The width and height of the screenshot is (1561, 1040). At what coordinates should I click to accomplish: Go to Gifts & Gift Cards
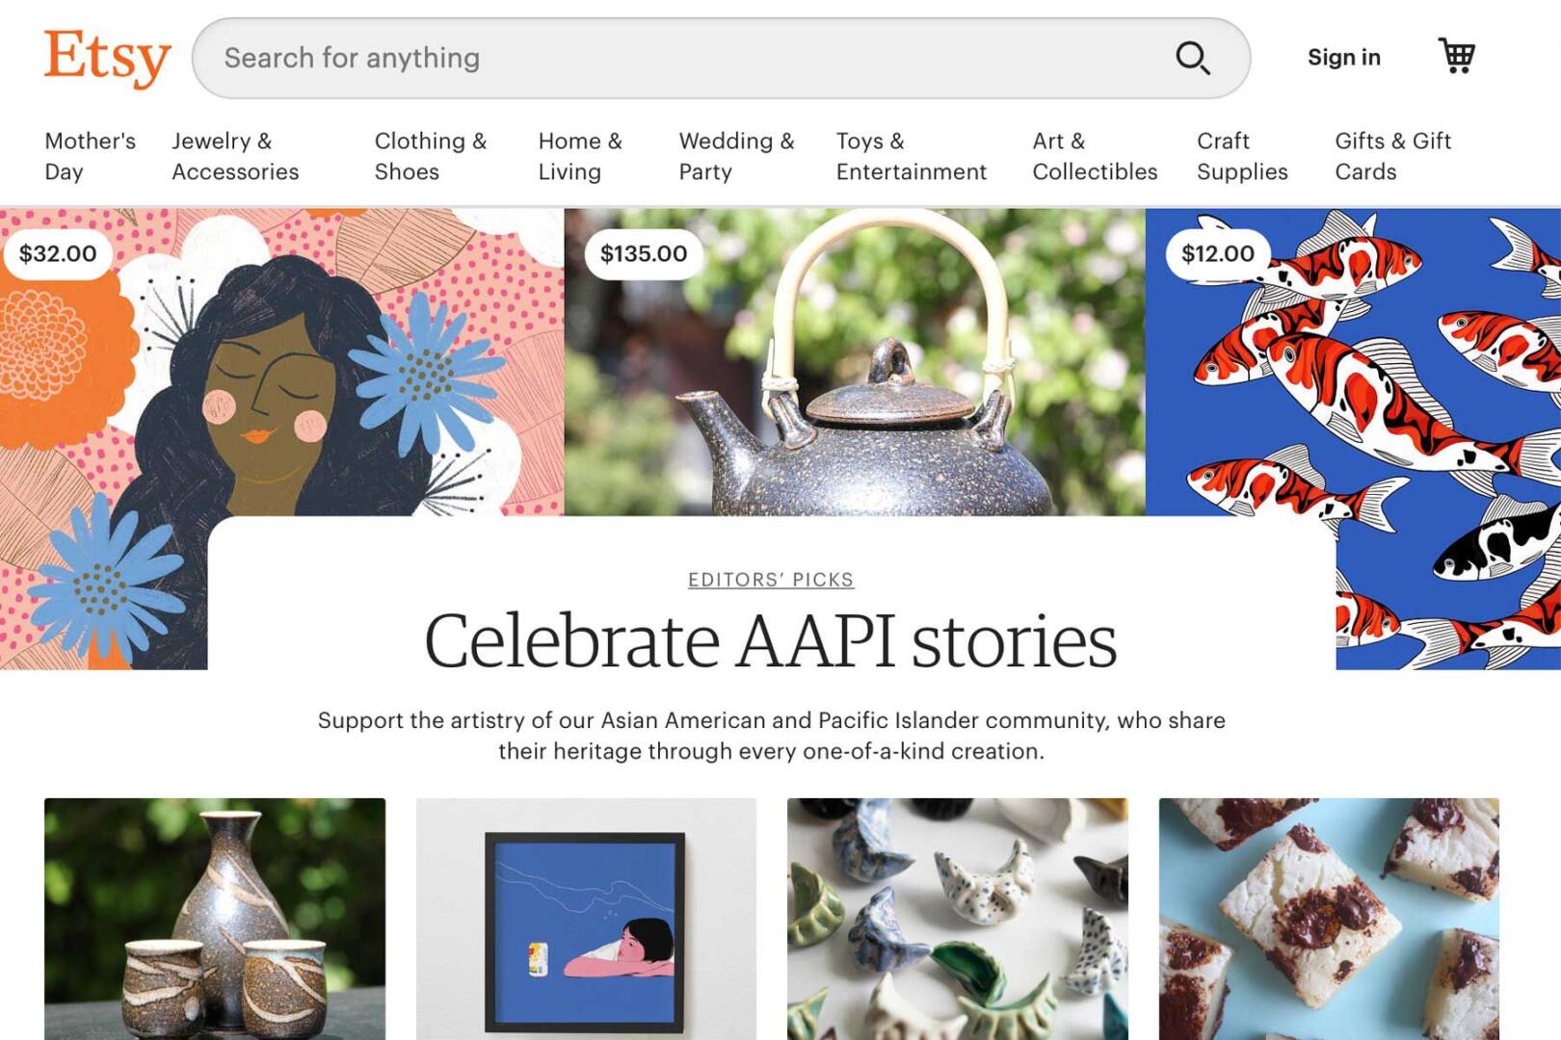[1392, 156]
